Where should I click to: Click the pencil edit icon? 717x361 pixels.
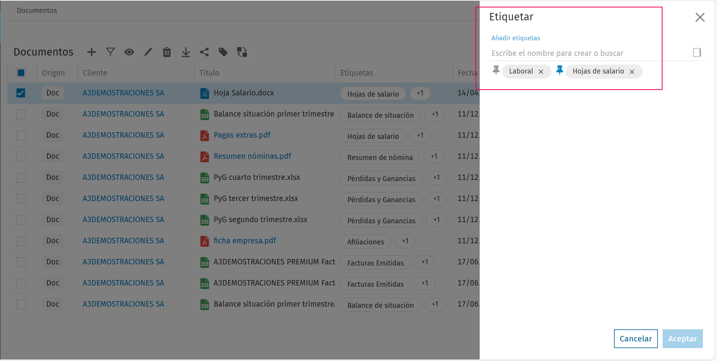[148, 52]
